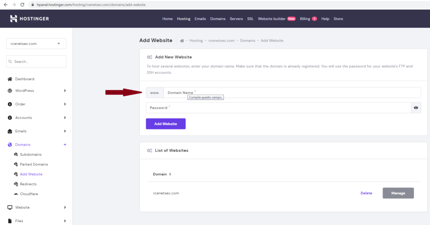Click the WordPress icon in sidebar
This screenshot has height=225, width=430.
(x=10, y=91)
